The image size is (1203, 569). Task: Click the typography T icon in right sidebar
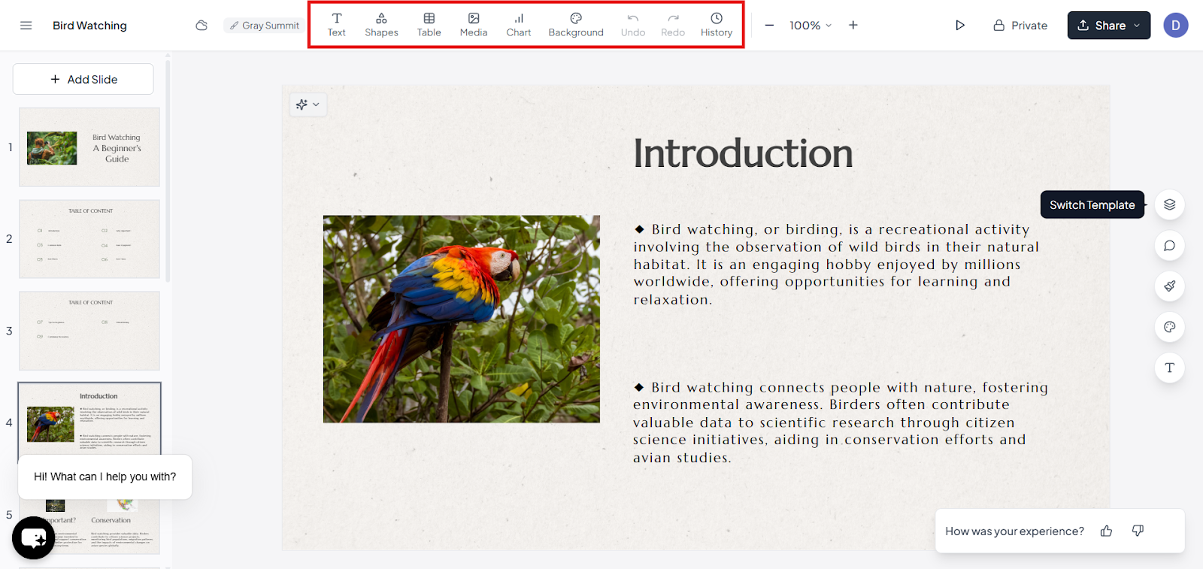coord(1170,368)
